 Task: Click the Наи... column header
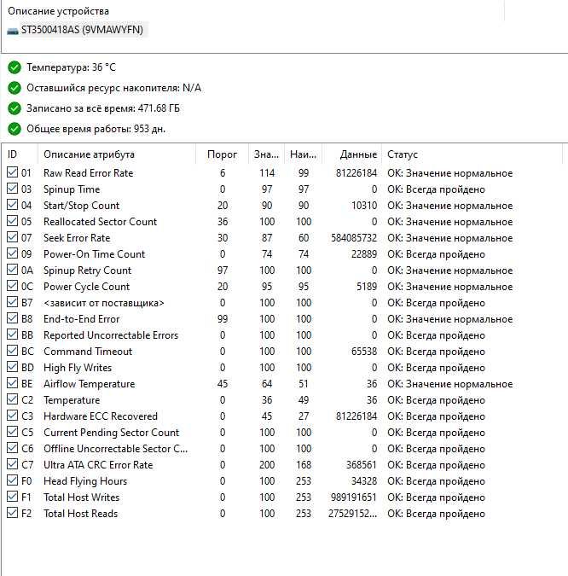[304, 154]
